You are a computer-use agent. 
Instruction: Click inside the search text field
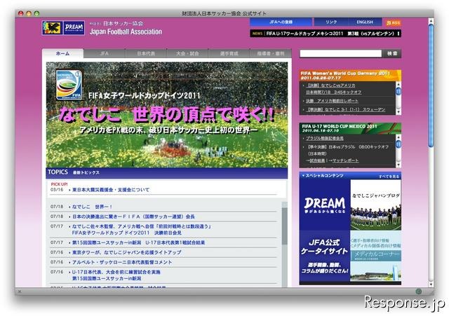click(340, 53)
